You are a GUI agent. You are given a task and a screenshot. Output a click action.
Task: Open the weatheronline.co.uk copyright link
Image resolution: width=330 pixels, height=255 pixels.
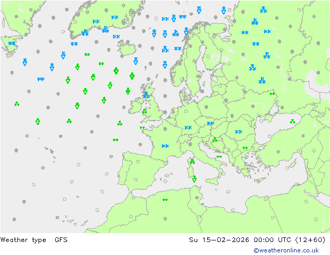coord(286,250)
